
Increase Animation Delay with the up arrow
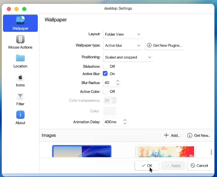click(x=125, y=121)
